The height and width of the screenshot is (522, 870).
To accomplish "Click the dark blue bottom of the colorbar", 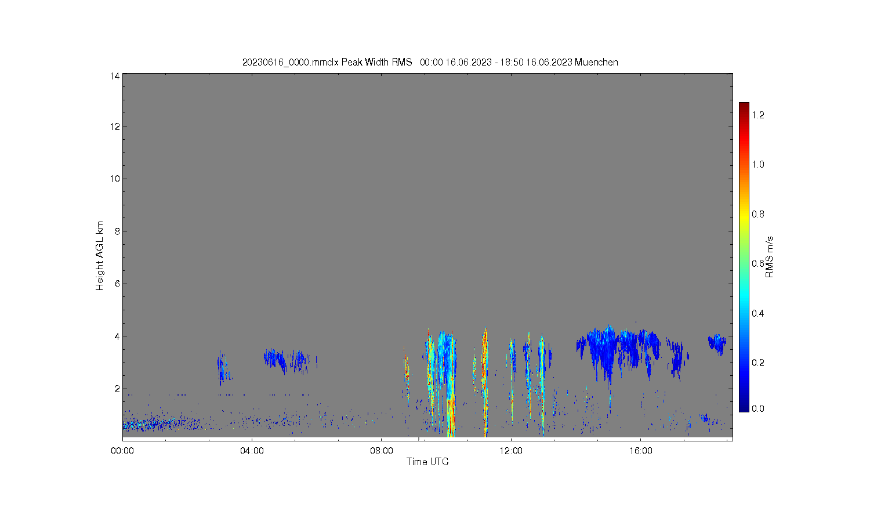I will [744, 406].
